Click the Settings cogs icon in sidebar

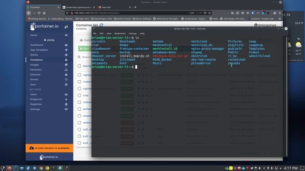66,109
